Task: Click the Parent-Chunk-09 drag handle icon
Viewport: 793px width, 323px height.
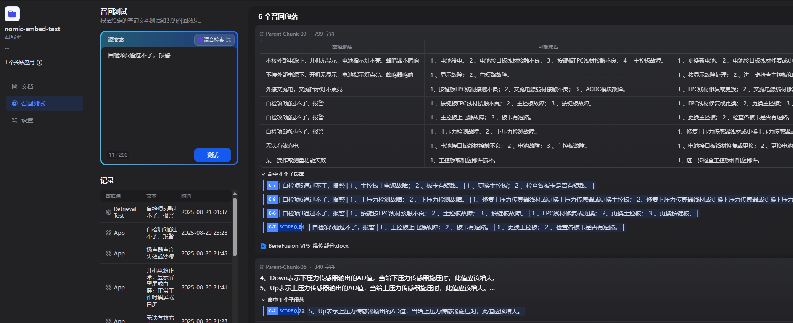Action: coord(262,34)
